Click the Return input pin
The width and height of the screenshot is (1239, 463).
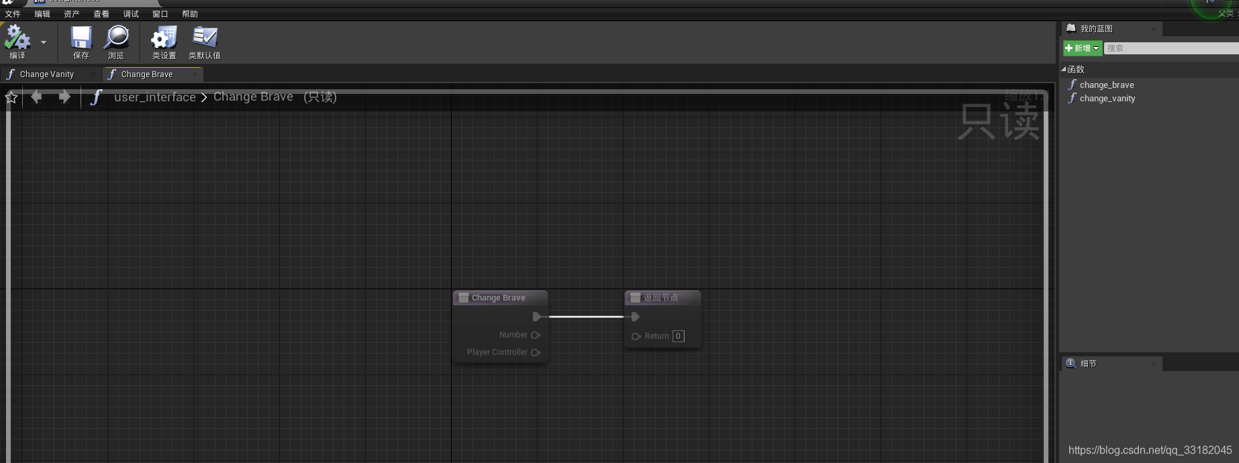(x=636, y=336)
